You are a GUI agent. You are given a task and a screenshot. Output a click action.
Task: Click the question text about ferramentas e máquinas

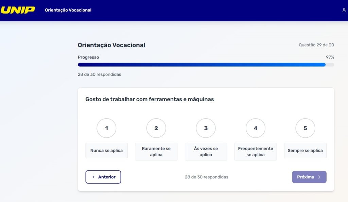tap(150, 99)
